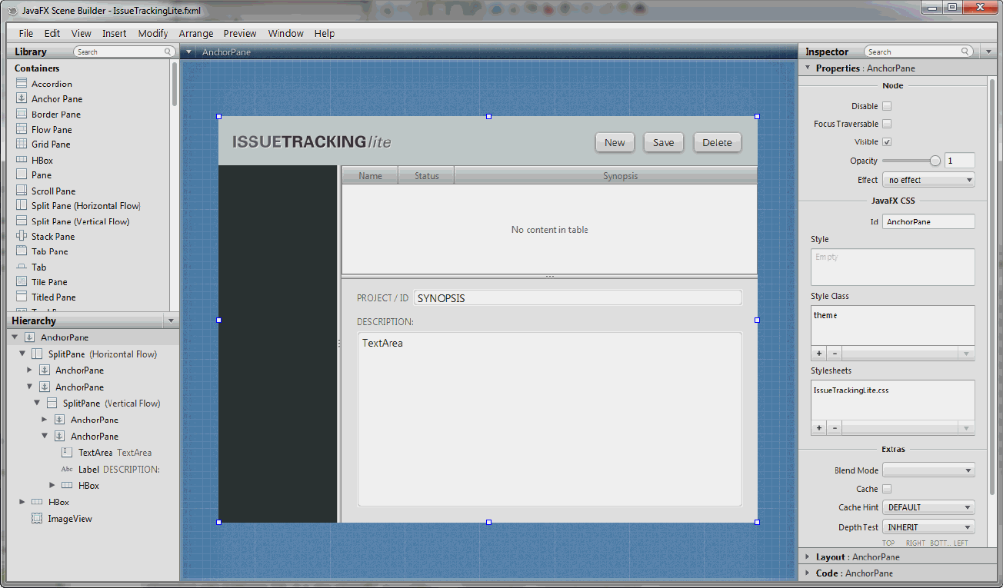Enable the Disable checkbox
1003x588 pixels.
pyautogui.click(x=886, y=105)
